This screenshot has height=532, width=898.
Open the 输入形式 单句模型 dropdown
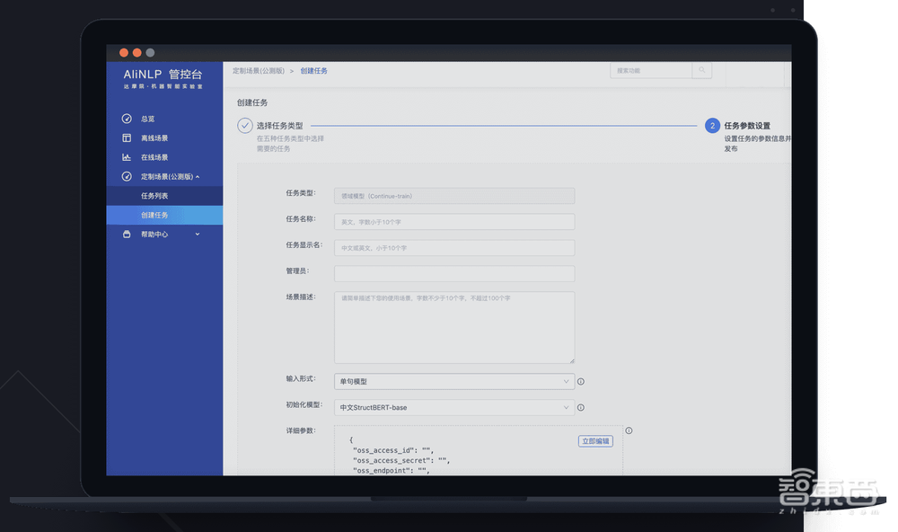(453, 382)
